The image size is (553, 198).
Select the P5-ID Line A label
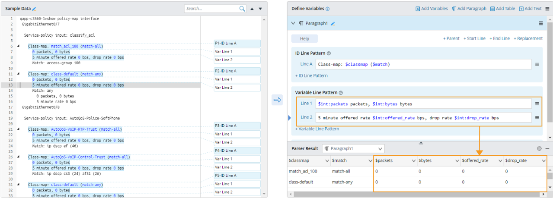pyautogui.click(x=237, y=176)
